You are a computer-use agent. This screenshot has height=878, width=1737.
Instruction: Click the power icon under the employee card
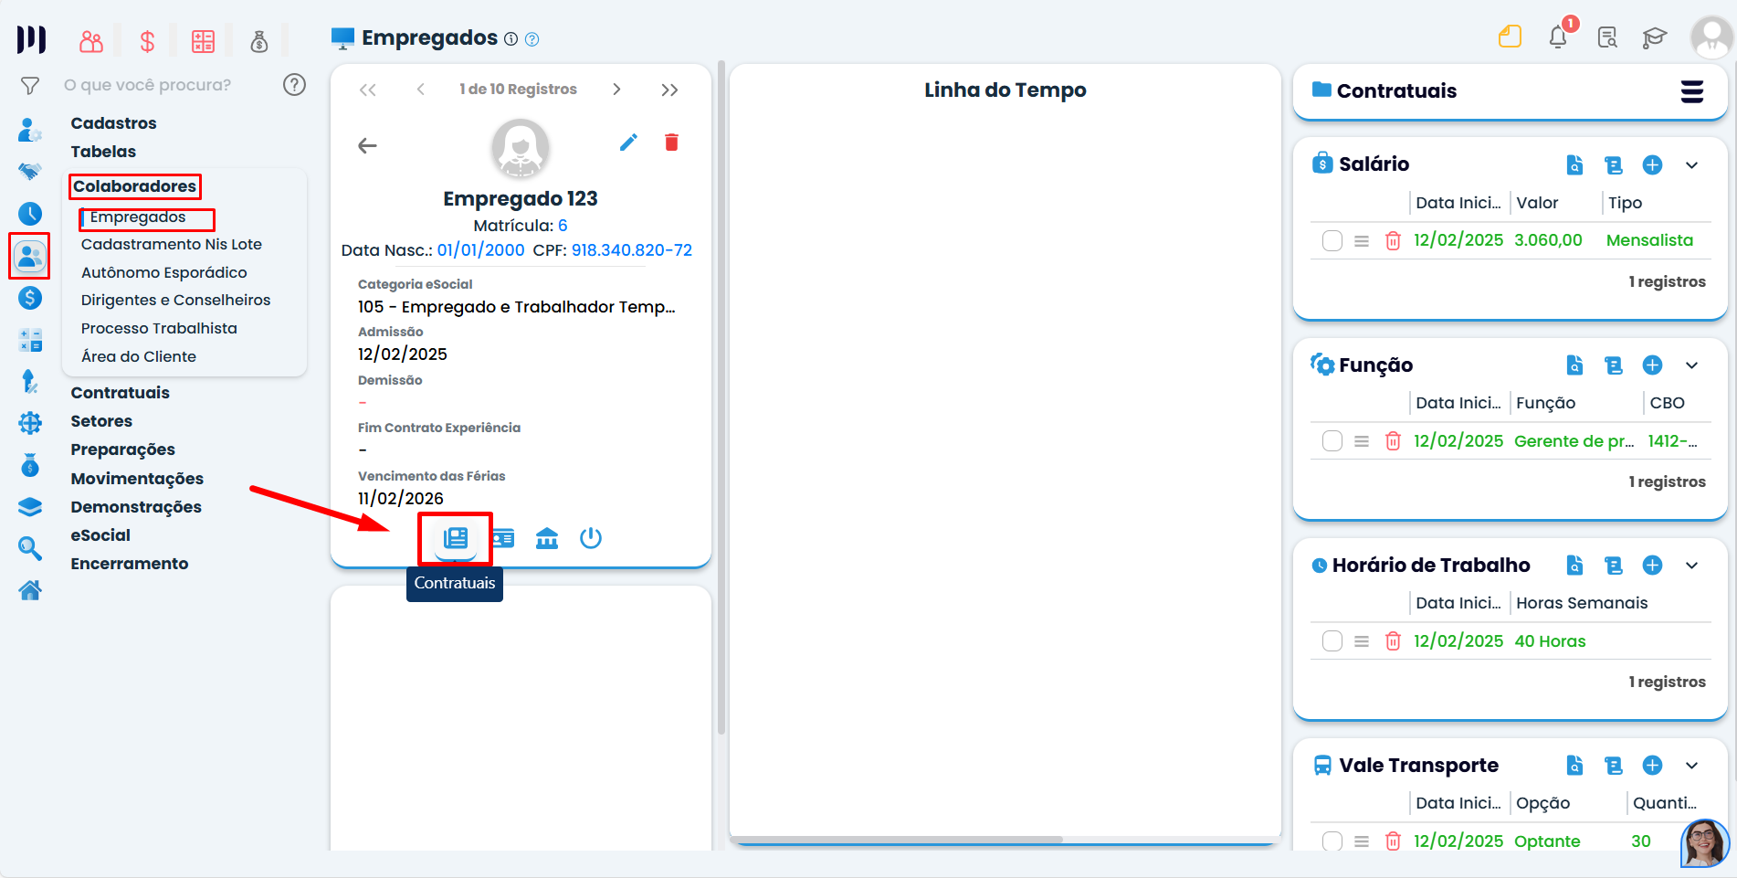(x=591, y=538)
